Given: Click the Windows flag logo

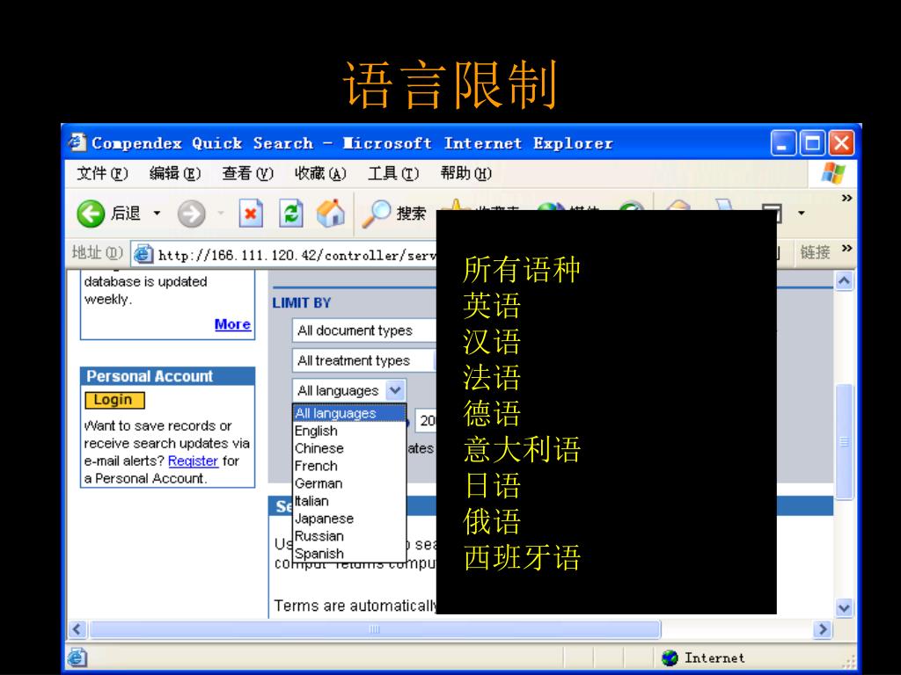Looking at the screenshot, I should pyautogui.click(x=833, y=173).
